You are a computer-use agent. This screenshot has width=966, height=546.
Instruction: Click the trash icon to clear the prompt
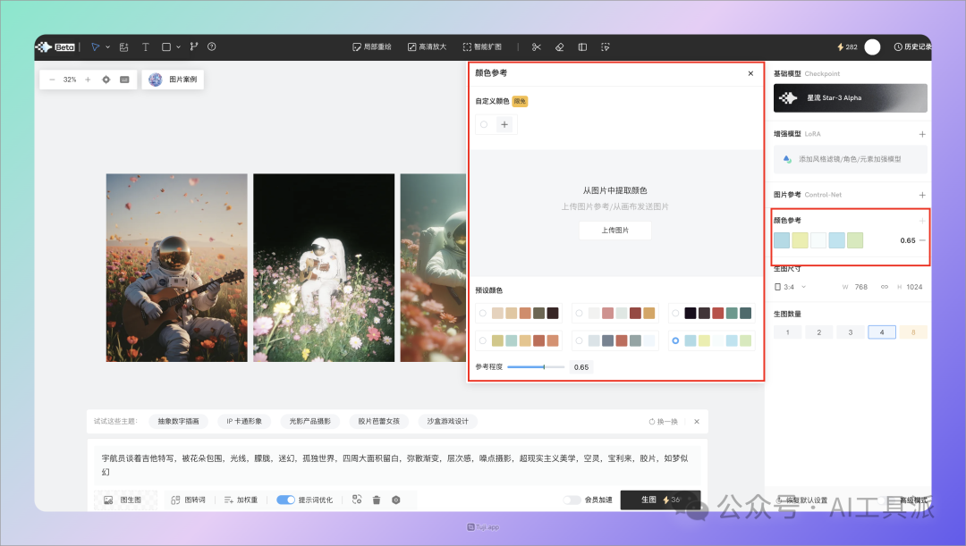(375, 500)
